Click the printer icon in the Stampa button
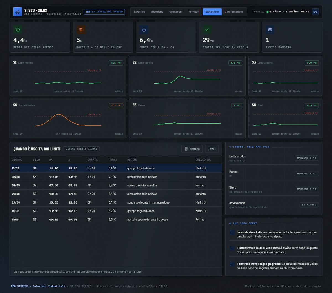 [x=186, y=149]
